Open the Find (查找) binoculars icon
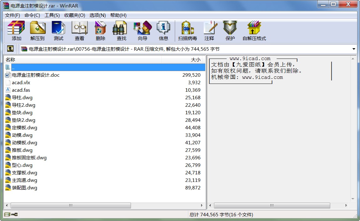 click(x=121, y=31)
